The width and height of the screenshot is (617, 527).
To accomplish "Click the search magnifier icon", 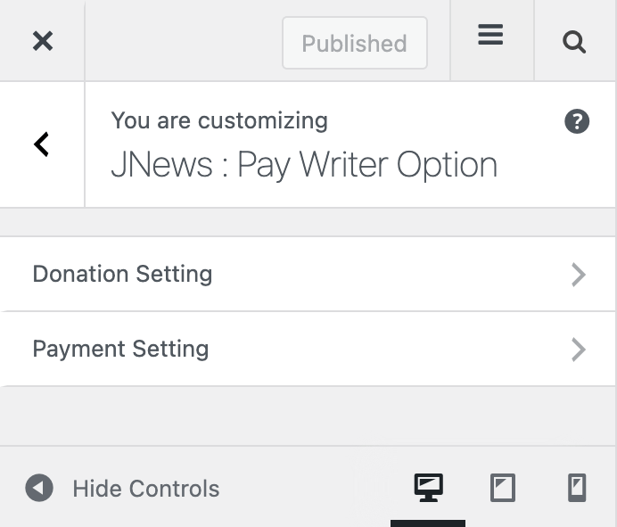I will pos(575,42).
